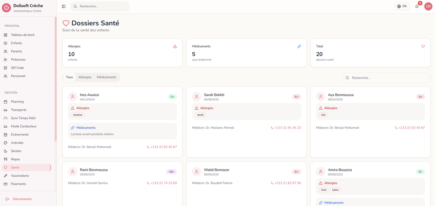This screenshot has width=435, height=206.
Task: Select the Rami Benmoussa name
Action: coord(94,170)
